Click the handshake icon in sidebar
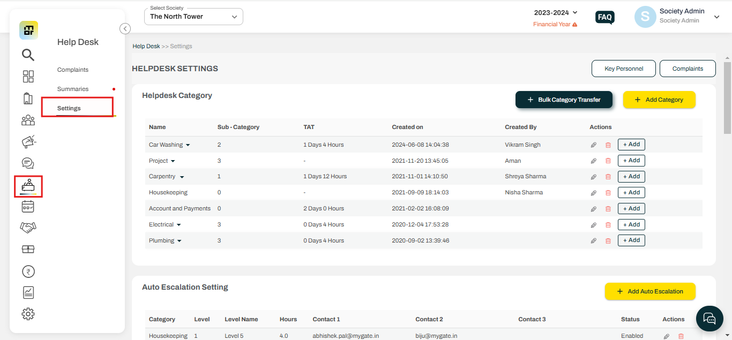This screenshot has height=340, width=732. point(28,228)
